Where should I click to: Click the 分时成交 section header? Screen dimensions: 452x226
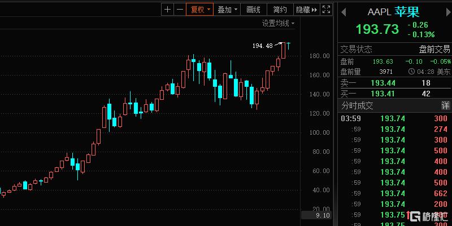pos(357,105)
